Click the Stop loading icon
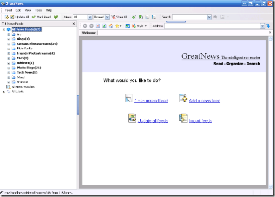Image resolution: width=275 pixels, height=197 pixels. [98, 26]
